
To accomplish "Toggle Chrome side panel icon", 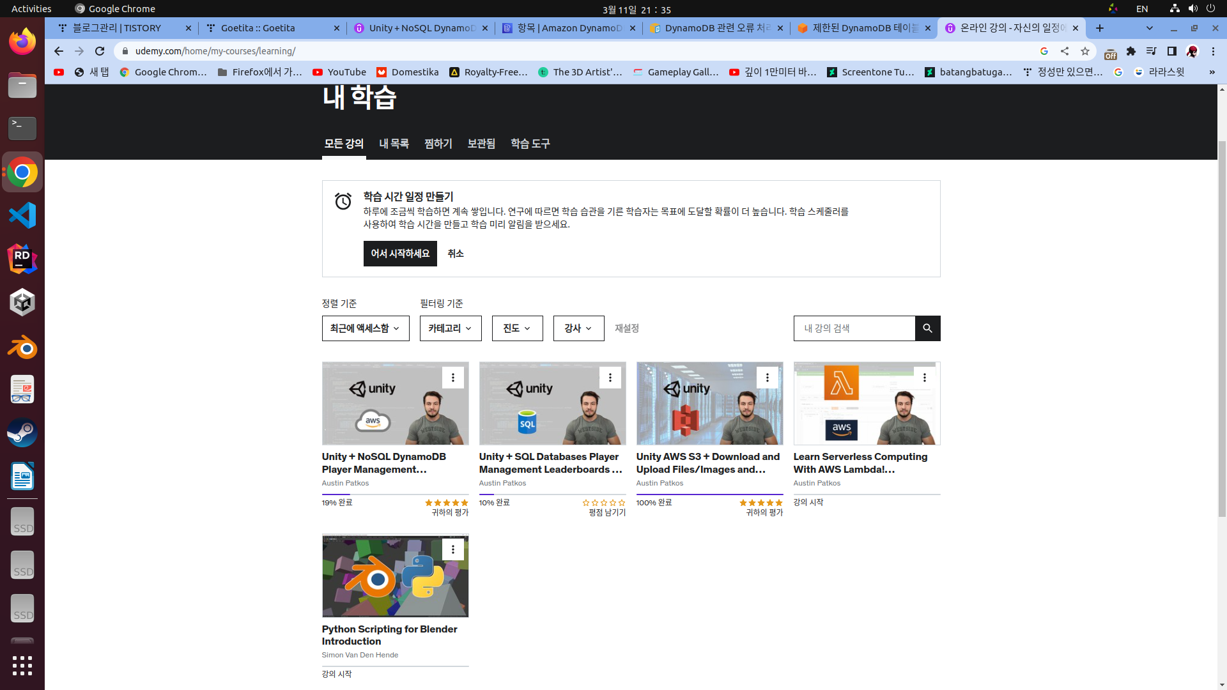I will click(1171, 51).
